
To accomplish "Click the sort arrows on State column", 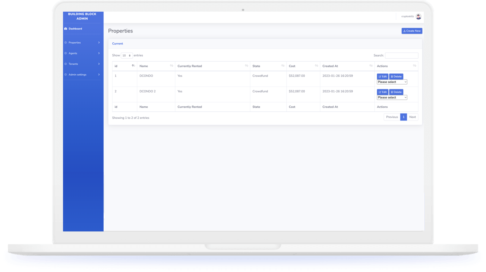I will click(283, 66).
